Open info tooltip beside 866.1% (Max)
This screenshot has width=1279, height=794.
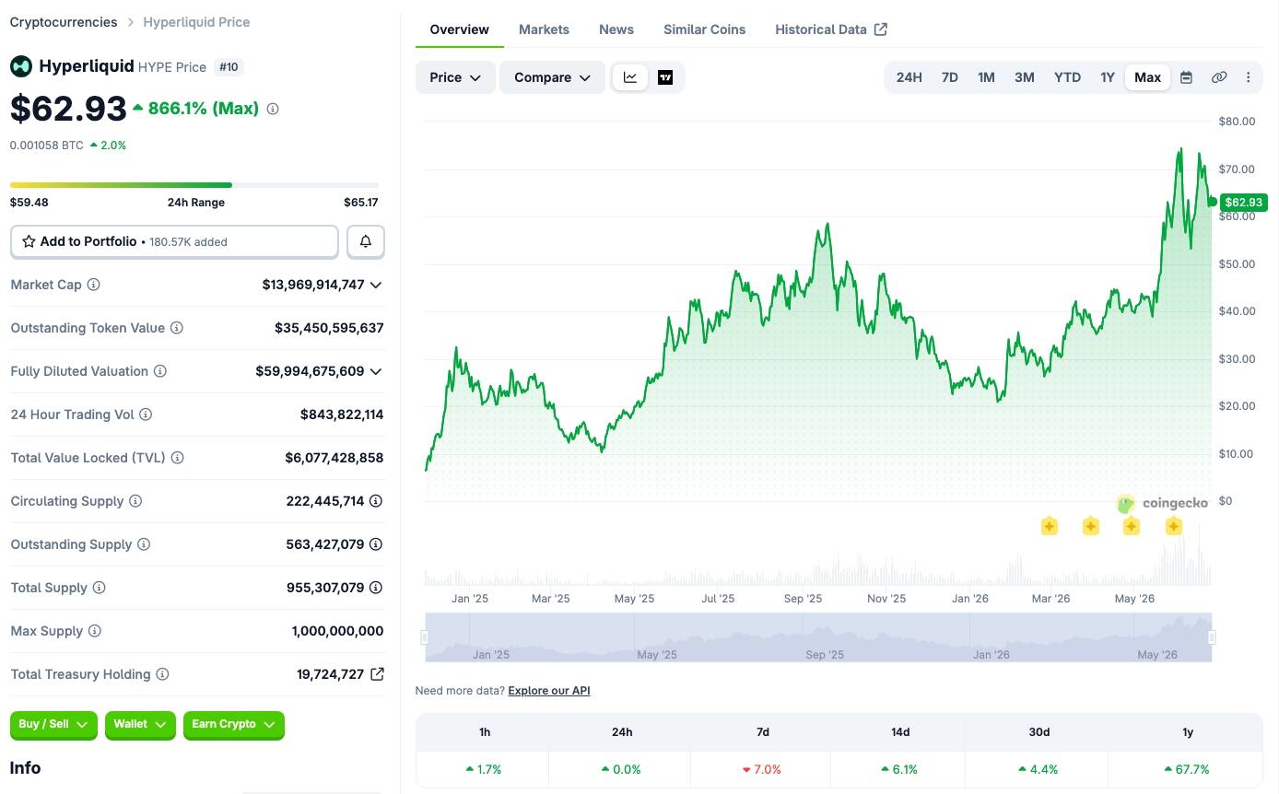click(273, 109)
